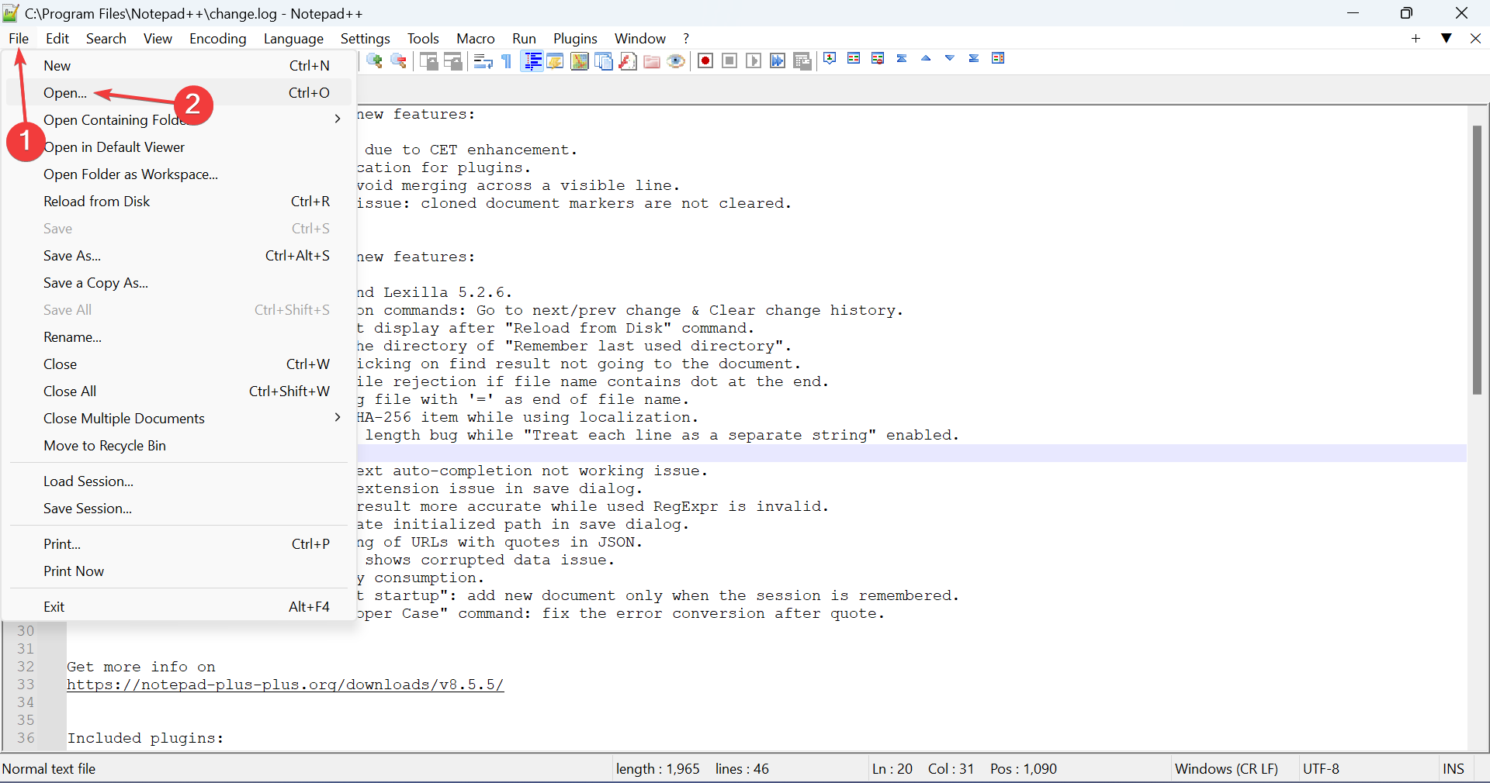Choose Save As... from the menu
This screenshot has height=783, width=1490.
[x=178, y=256]
